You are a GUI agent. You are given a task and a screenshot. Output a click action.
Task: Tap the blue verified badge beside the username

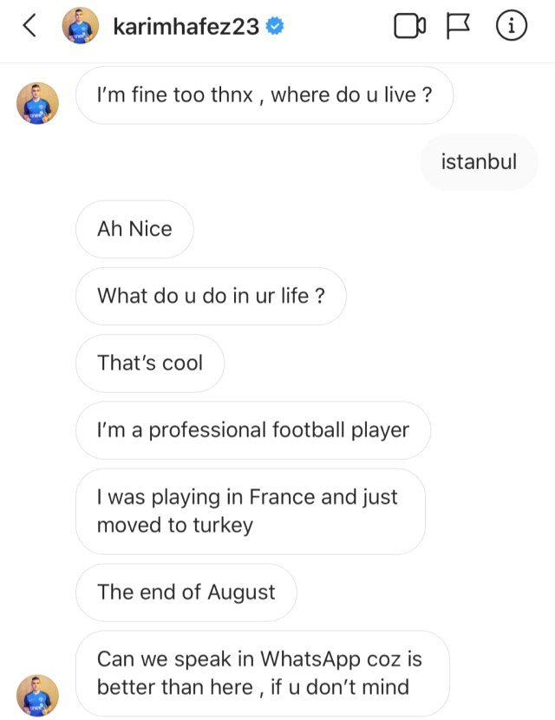[x=274, y=27]
